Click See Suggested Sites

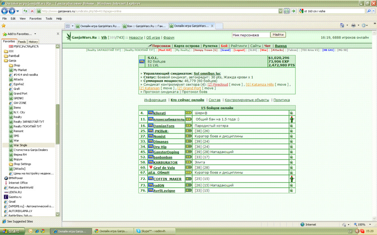(x=18, y=221)
